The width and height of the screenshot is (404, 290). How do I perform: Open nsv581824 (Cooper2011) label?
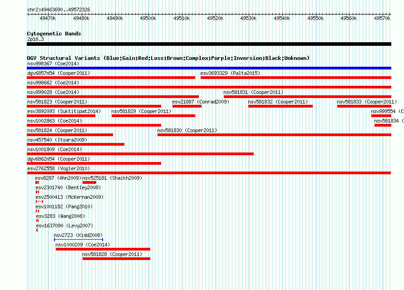[57, 130]
